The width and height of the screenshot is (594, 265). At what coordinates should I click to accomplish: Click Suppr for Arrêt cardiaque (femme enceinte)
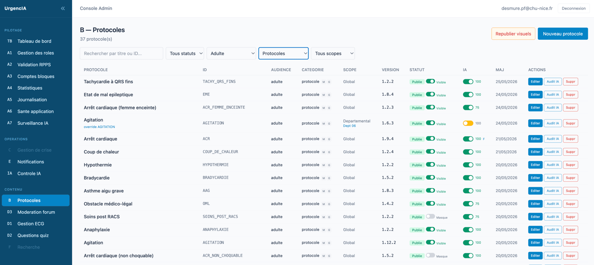[x=570, y=108]
